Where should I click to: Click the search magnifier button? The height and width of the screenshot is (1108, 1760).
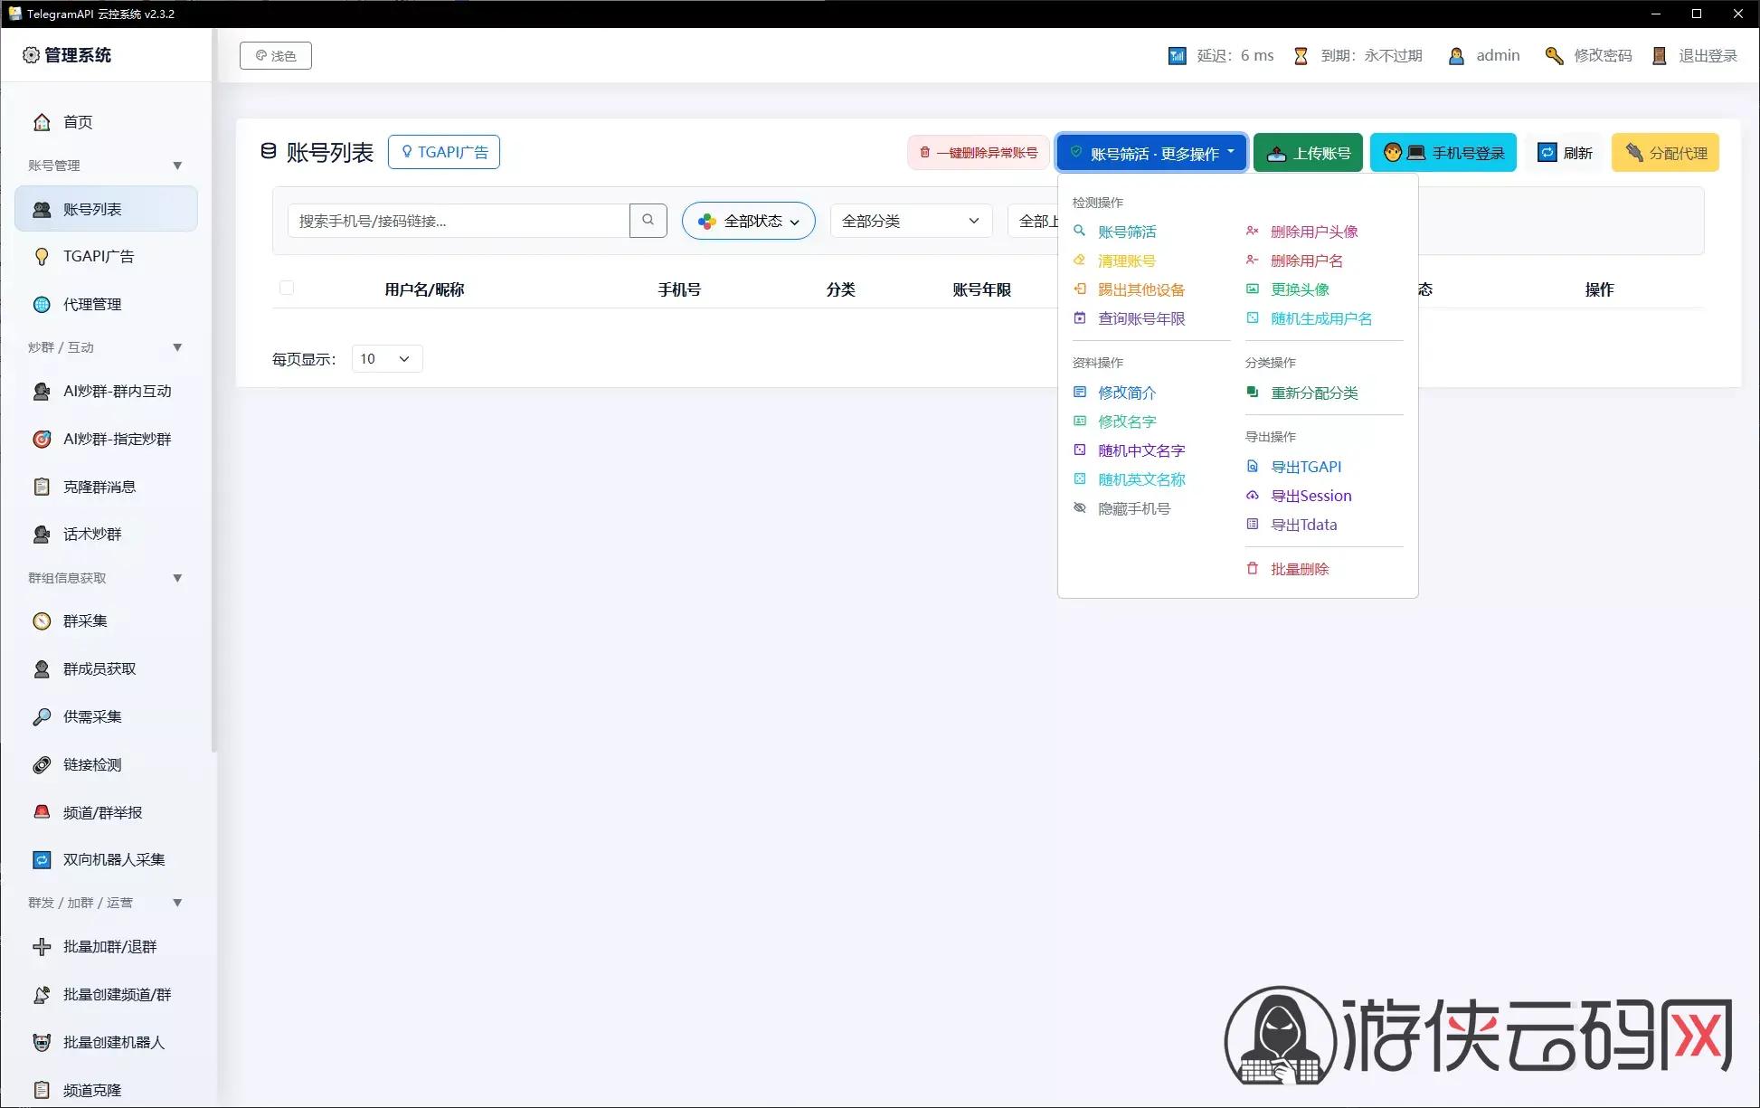pos(648,220)
